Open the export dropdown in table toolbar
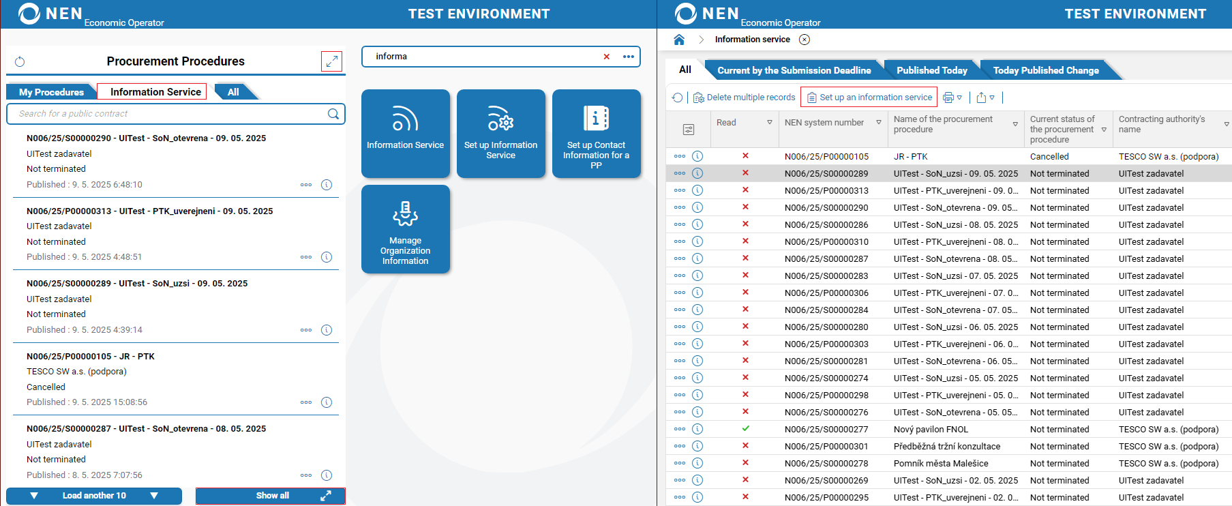 (x=985, y=98)
